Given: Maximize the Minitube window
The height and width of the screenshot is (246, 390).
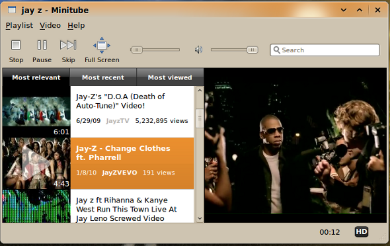Looking at the screenshot, I should pos(360,10).
